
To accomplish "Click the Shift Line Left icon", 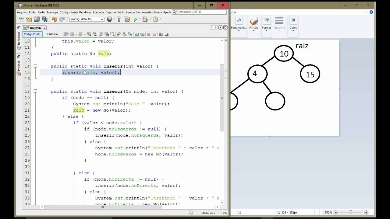I will pos(137,34).
